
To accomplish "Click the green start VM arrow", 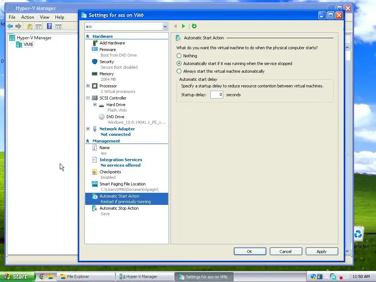I will (x=184, y=26).
